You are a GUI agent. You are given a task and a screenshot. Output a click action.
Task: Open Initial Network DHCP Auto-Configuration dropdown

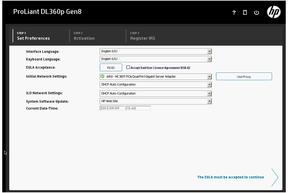tap(209, 85)
